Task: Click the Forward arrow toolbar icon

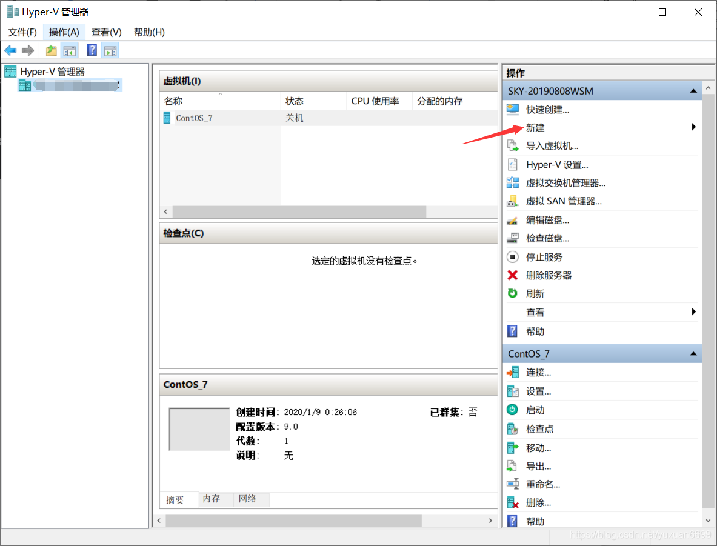Action: pos(28,50)
